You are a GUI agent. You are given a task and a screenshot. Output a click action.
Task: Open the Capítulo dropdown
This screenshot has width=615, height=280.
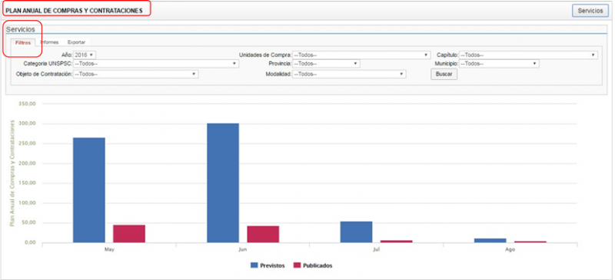pyautogui.click(x=528, y=55)
